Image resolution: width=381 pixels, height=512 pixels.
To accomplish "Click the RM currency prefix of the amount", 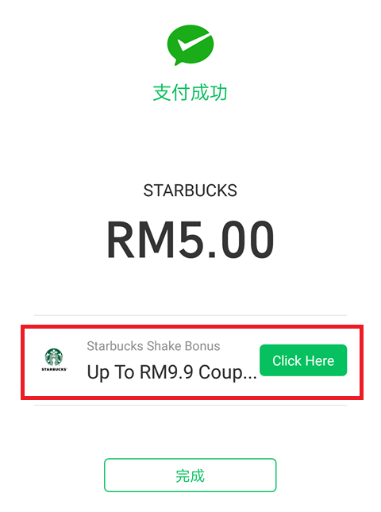I will coord(140,240).
